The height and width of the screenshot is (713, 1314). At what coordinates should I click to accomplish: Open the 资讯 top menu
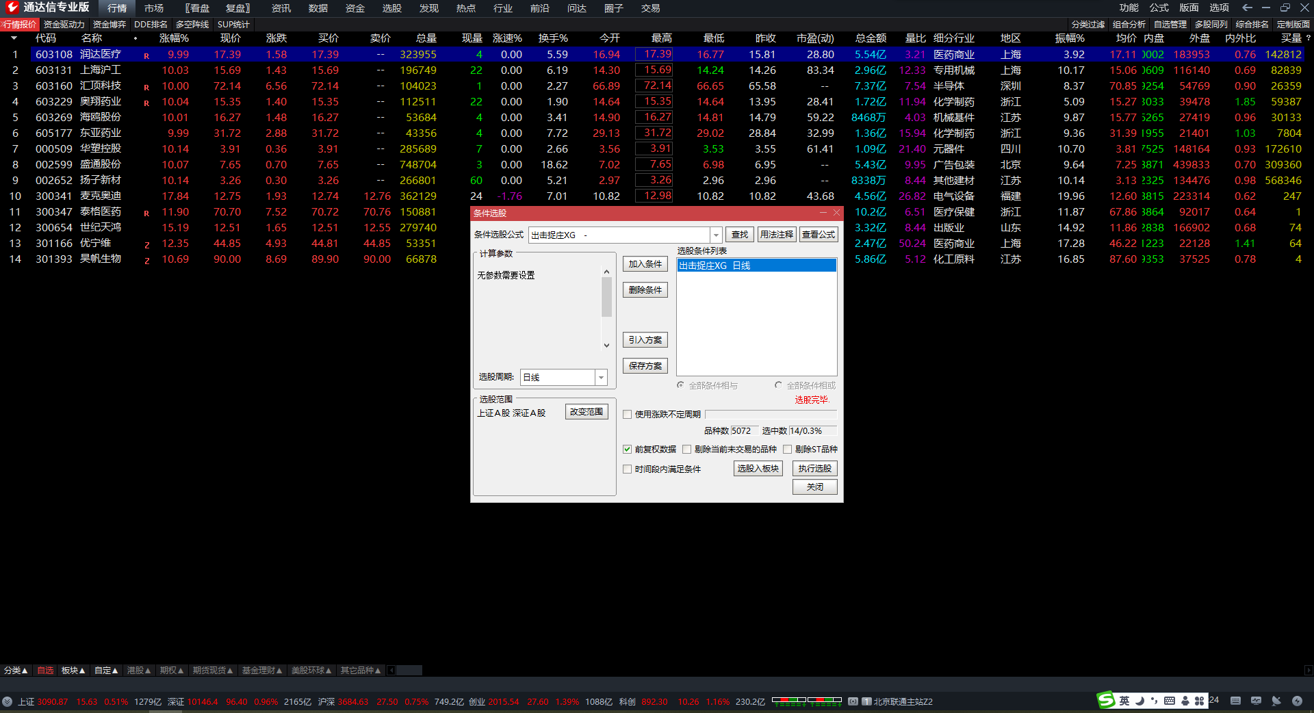pos(281,8)
